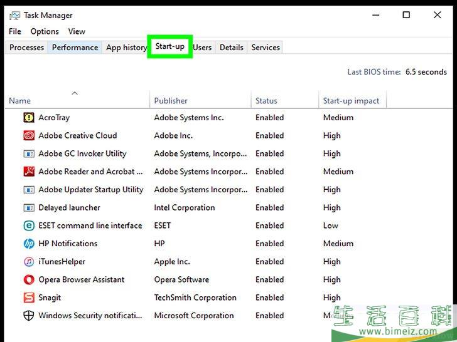The width and height of the screenshot is (457, 342).
Task: Click publisher Opera Software
Action: coord(181,280)
